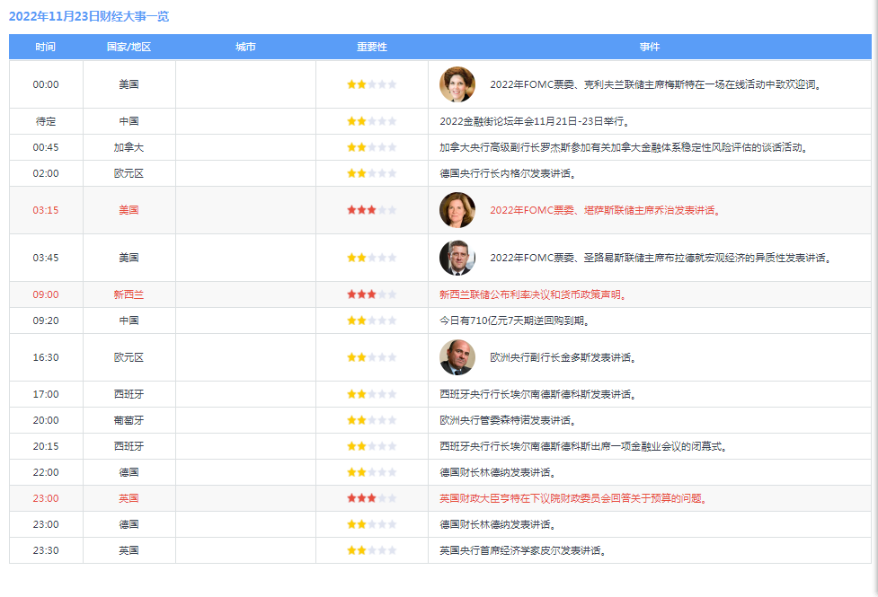Click the 重要性 column header

coord(371,47)
